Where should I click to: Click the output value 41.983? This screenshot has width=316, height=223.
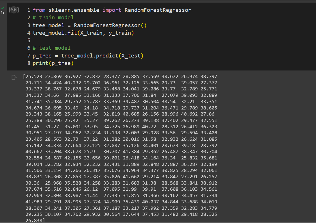coord(34,202)
